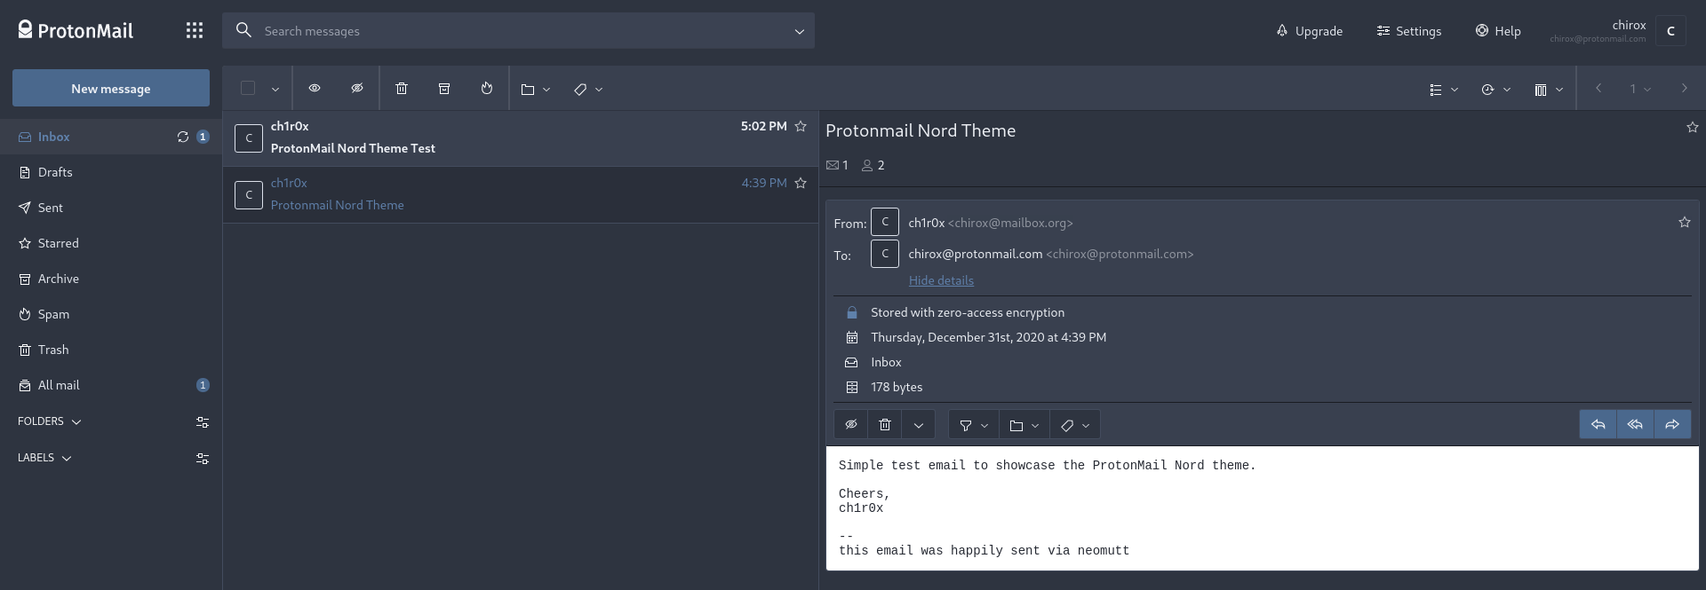Expand more actions chevron beside message trash

click(919, 425)
